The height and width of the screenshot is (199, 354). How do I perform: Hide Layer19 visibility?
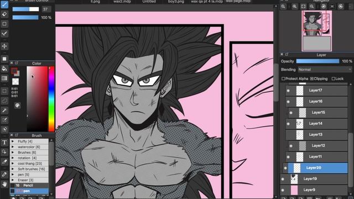coord(283,179)
